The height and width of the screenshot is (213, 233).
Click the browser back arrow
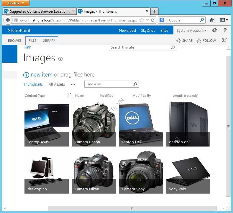click(x=8, y=20)
